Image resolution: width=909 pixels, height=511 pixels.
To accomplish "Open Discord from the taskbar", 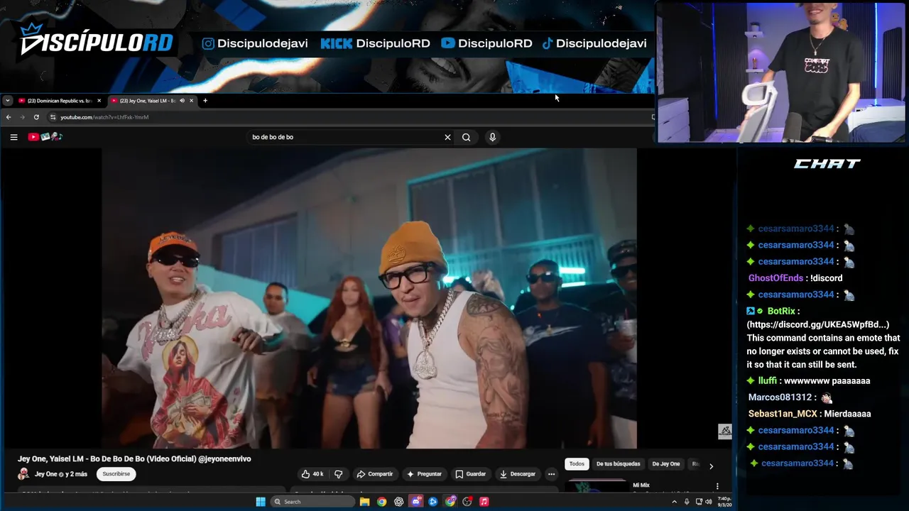I will pos(415,502).
